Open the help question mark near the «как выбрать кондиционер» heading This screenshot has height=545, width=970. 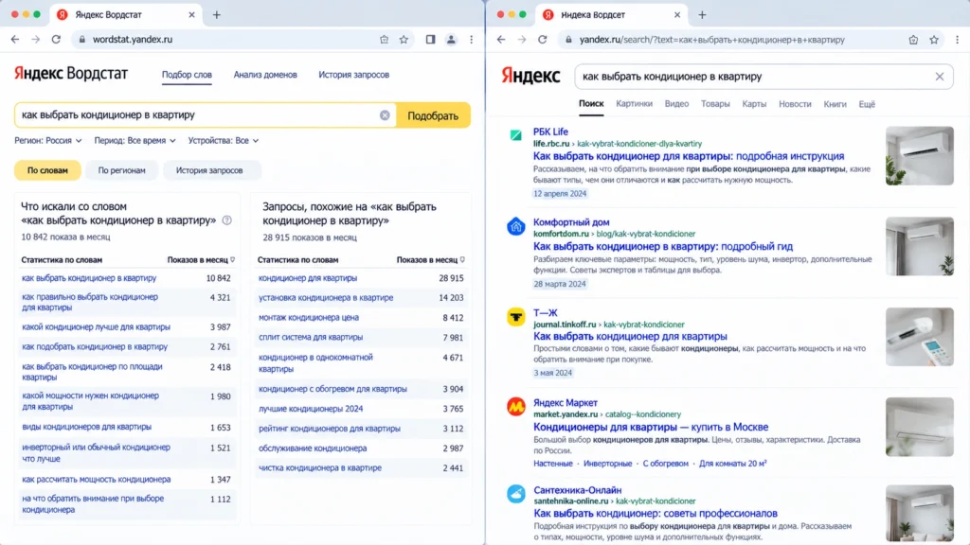[227, 220]
